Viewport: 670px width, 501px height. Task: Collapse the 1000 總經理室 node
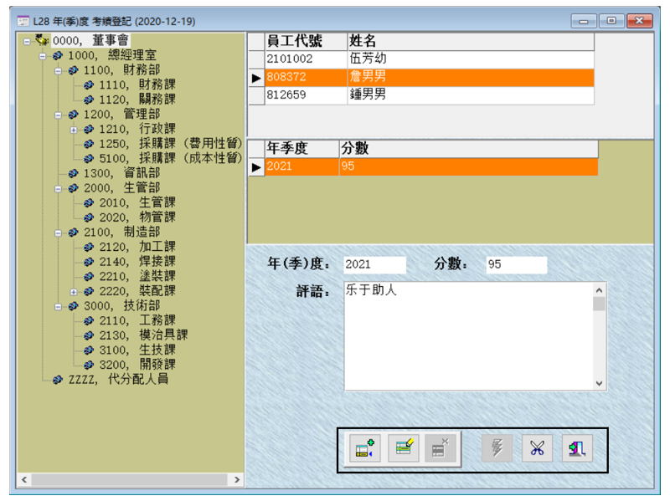click(43, 56)
